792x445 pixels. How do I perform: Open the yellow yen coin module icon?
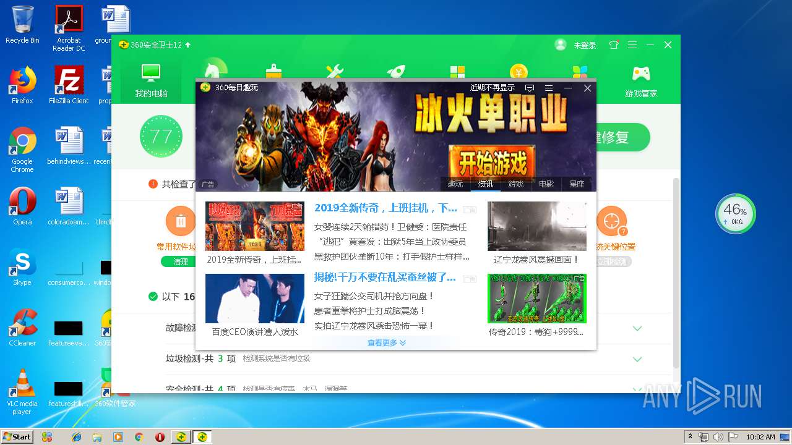pyautogui.click(x=519, y=70)
